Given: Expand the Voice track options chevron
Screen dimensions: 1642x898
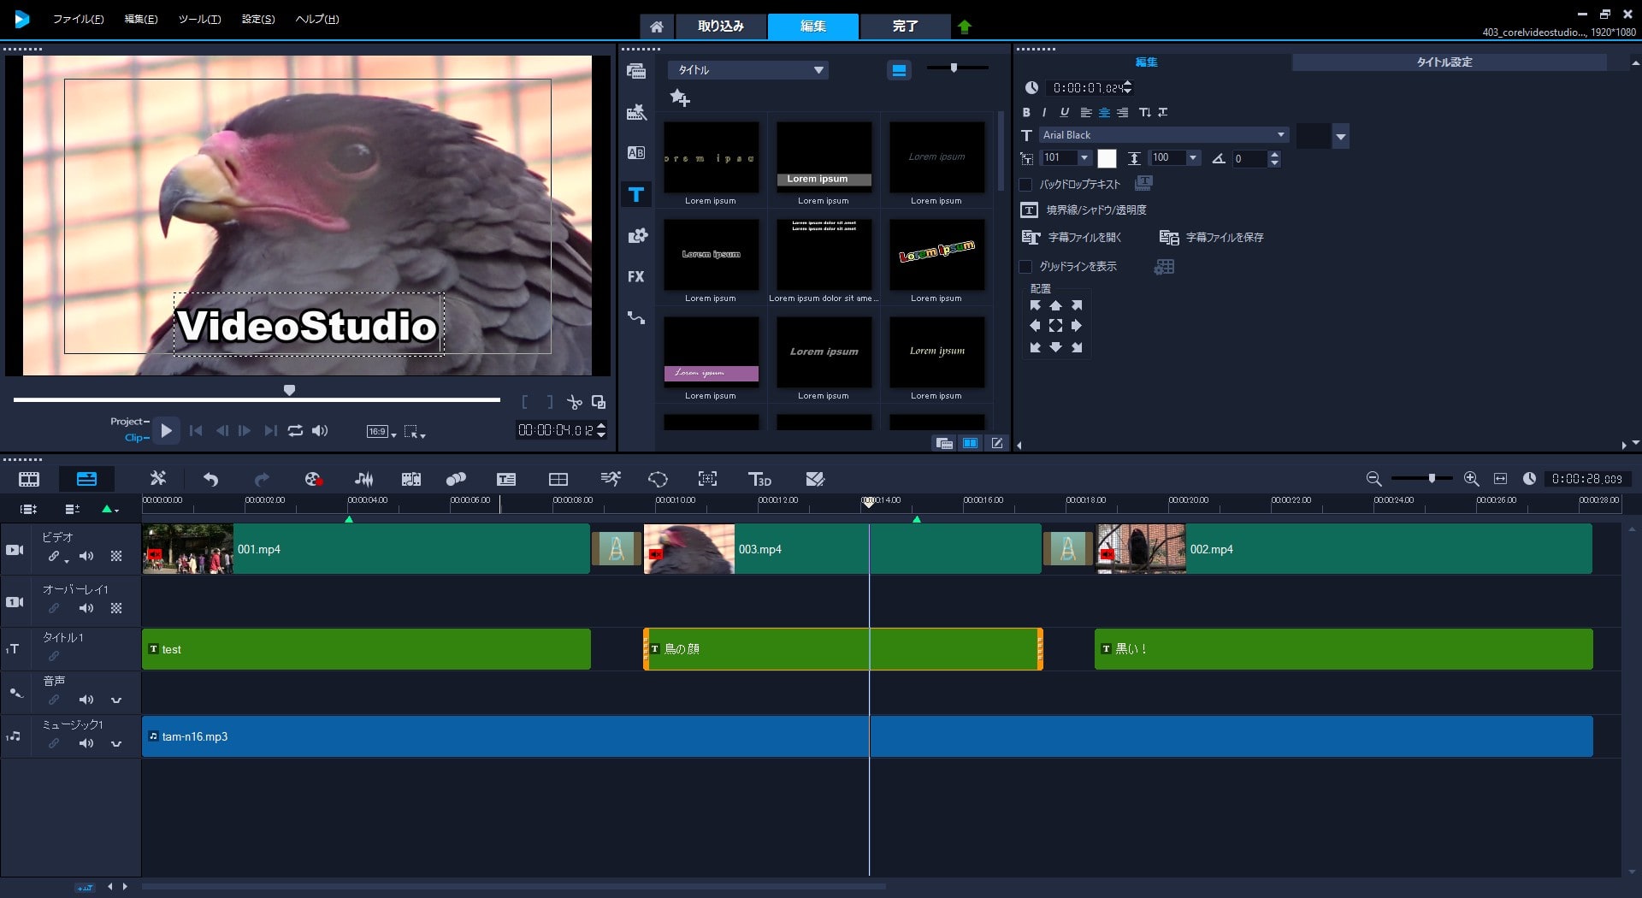Looking at the screenshot, I should pos(116,700).
